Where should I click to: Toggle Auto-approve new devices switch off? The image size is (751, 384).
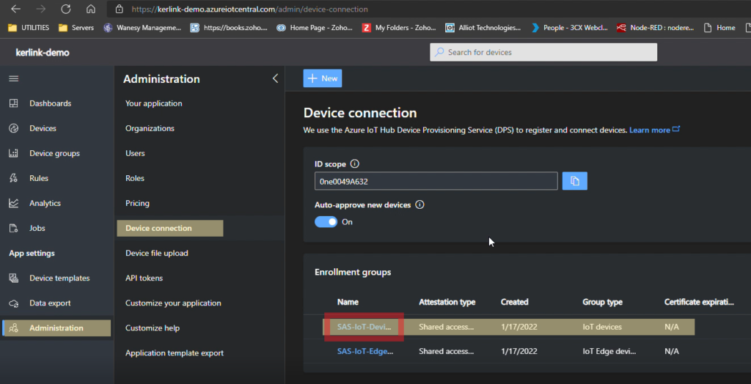(x=326, y=221)
